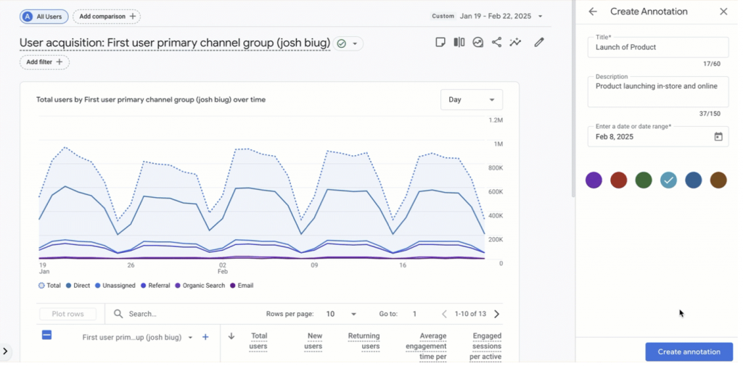Open the compare columns view icon

point(459,43)
